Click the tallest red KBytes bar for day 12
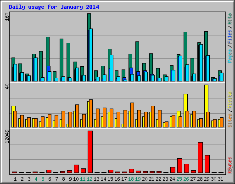The height and width of the screenshot is (184, 235). pyautogui.click(x=90, y=152)
